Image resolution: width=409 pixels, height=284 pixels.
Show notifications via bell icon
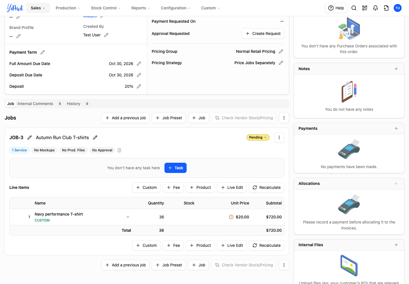click(375, 8)
